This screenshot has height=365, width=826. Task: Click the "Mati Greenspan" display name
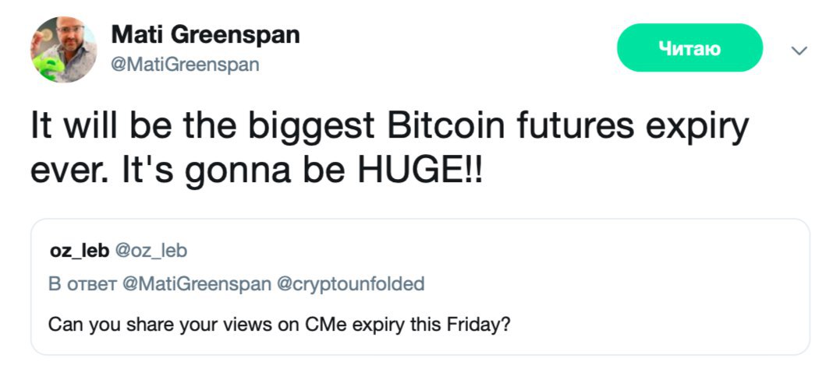pos(205,35)
